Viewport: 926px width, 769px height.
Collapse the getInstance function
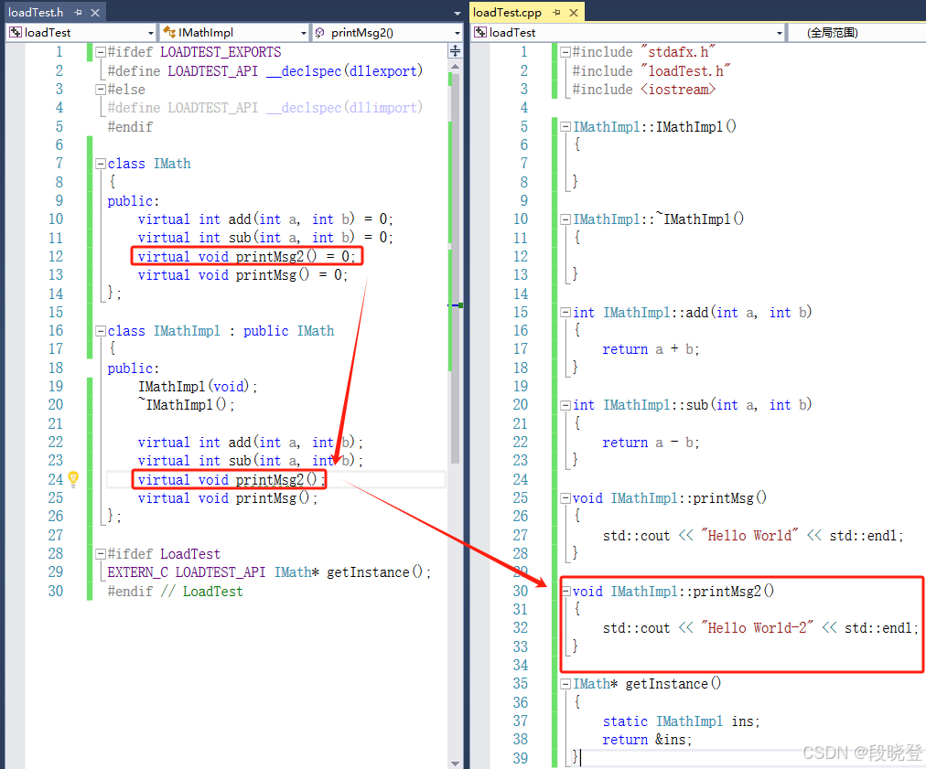tap(565, 684)
